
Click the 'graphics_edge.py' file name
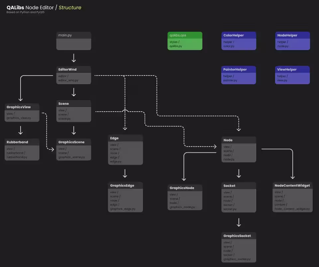point(123,209)
